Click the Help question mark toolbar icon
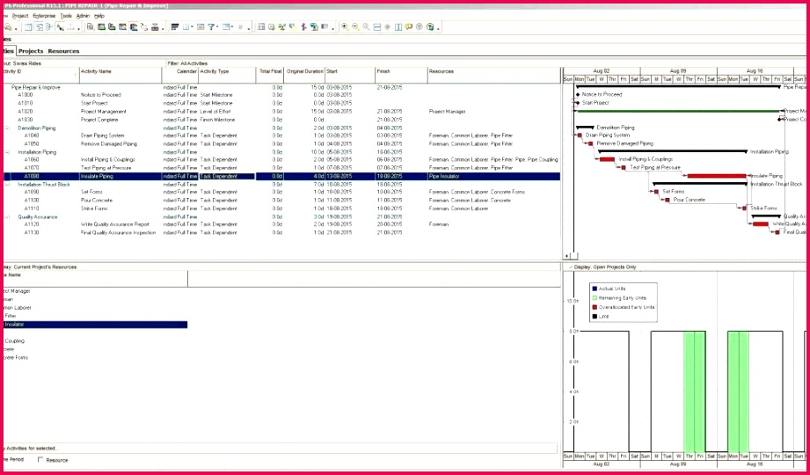810x475 pixels. click(x=431, y=27)
